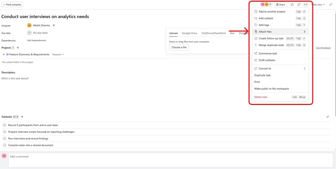
Task: Select the Box tab
Action: pos(232,33)
